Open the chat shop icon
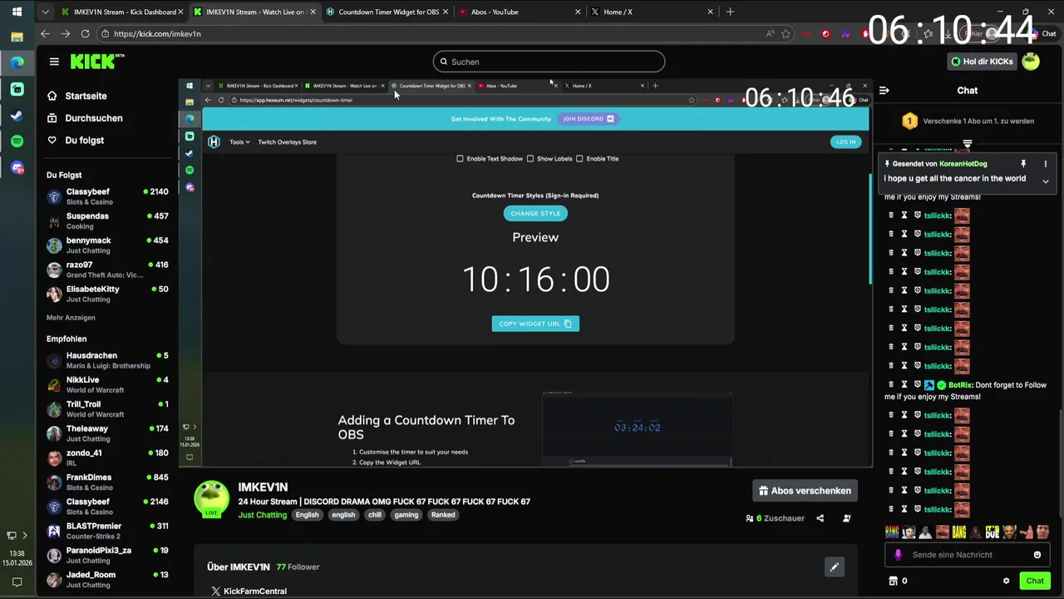The height and width of the screenshot is (599, 1064). pos(894,581)
